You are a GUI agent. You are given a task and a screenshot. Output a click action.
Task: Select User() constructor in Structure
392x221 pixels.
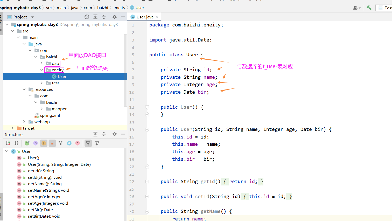click(33, 158)
